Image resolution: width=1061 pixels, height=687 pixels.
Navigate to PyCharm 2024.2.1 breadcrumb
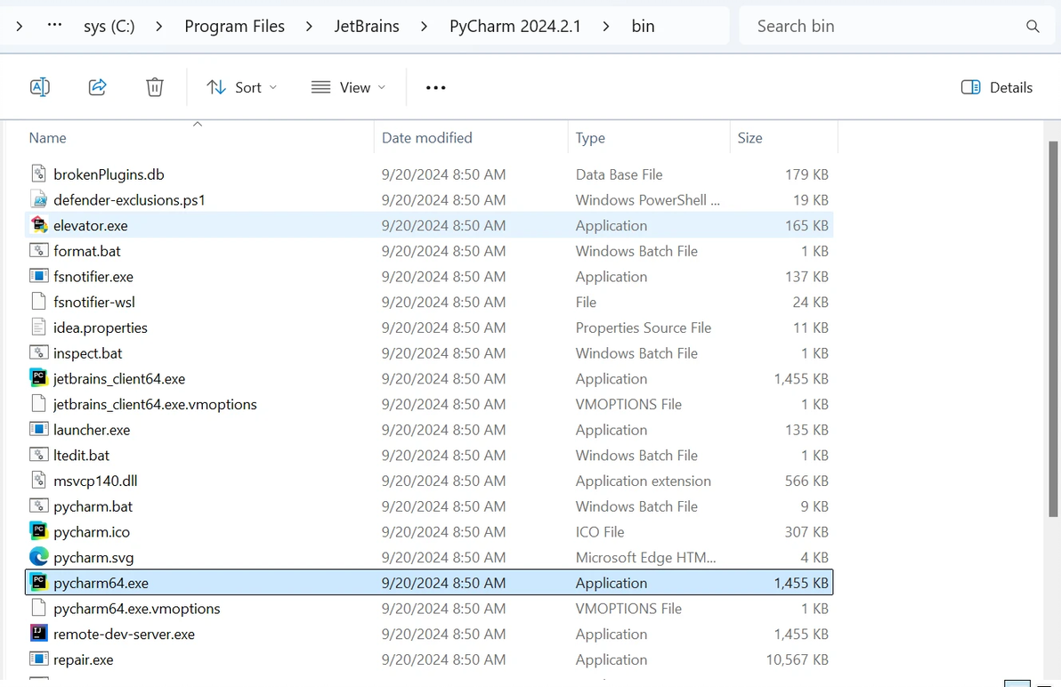515,27
